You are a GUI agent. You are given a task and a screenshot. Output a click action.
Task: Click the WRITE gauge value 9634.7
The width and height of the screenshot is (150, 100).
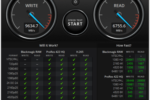point(32,26)
